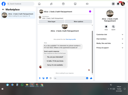Expand the Chat members section
The image size is (128, 95).
click(x=110, y=39)
